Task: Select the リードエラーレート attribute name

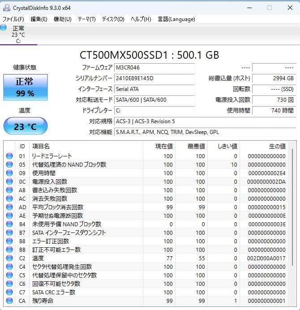Action: (x=52, y=156)
